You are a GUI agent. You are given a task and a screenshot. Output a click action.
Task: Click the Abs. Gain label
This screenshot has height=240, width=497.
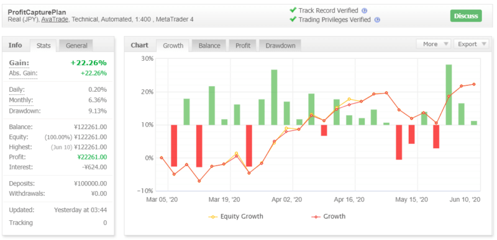point(23,73)
